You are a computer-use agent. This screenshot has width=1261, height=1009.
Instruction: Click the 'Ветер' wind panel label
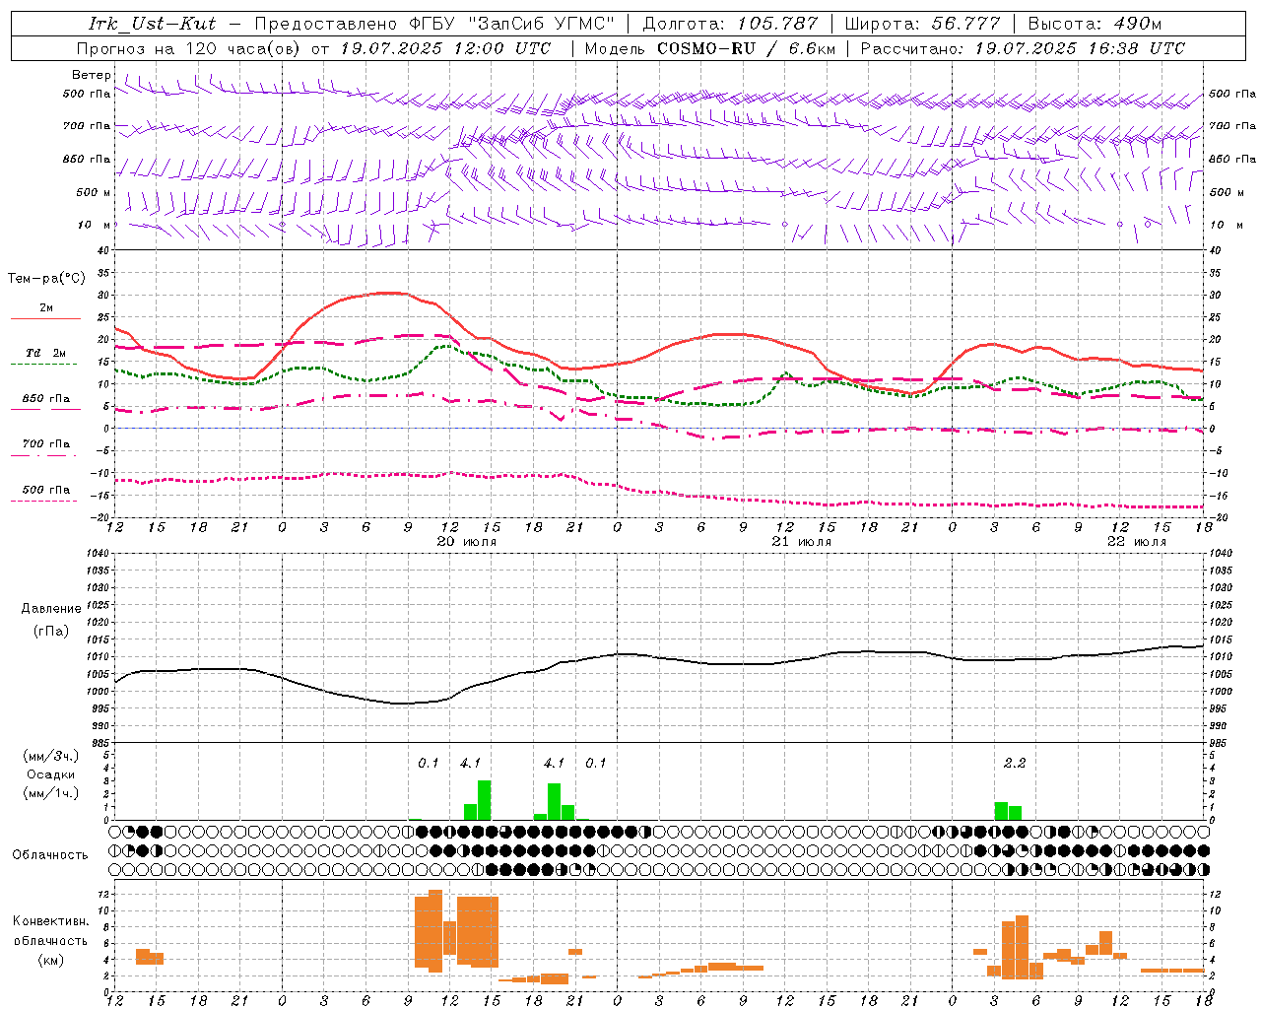92,75
